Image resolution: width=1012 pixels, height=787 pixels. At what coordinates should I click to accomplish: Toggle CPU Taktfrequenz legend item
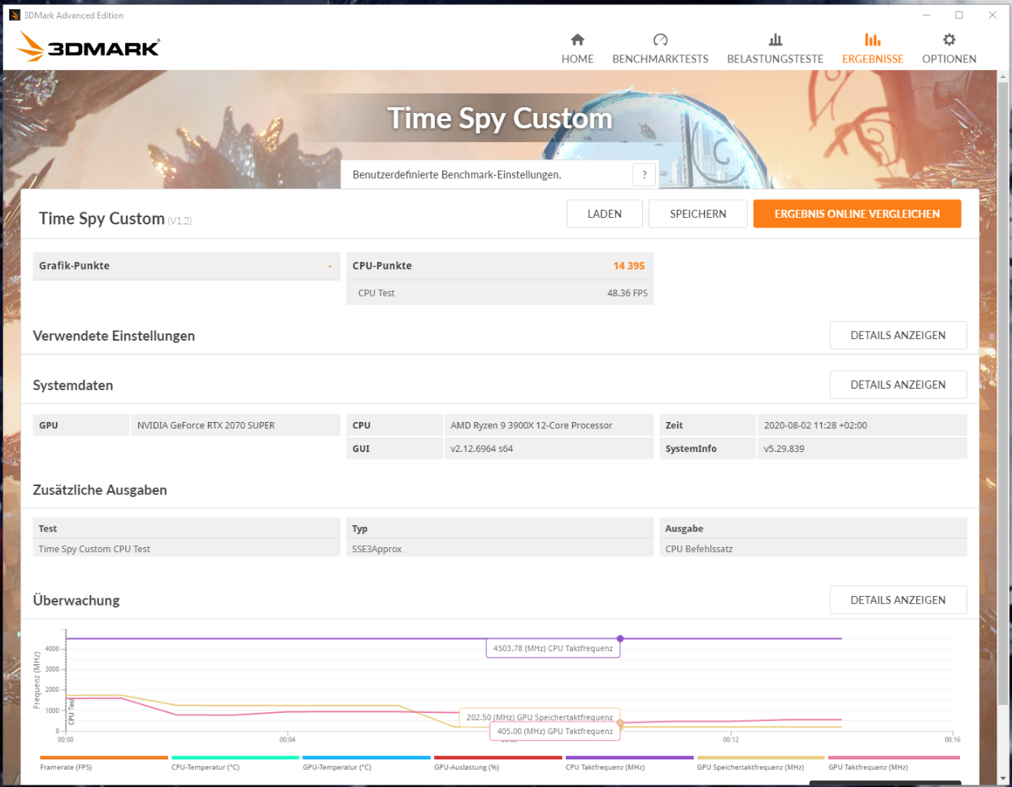click(x=629, y=763)
